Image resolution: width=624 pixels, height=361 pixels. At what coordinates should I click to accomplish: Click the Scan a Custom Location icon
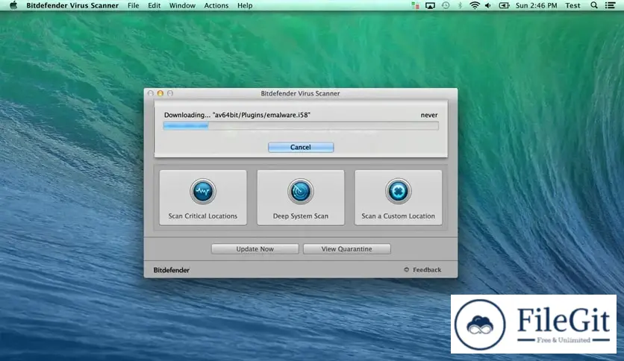[398, 191]
